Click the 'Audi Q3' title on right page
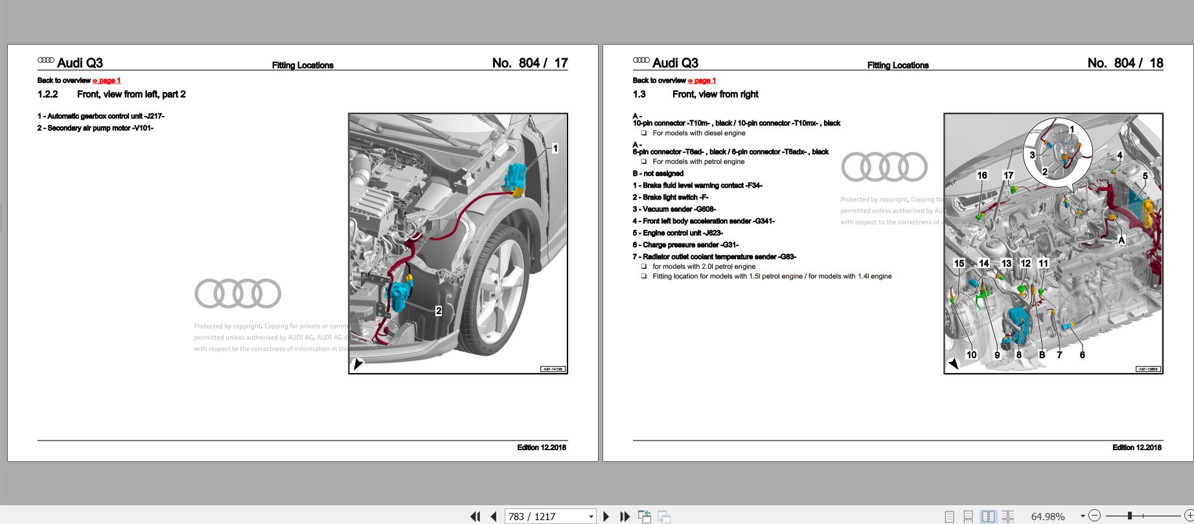This screenshot has width=1194, height=524. [675, 63]
